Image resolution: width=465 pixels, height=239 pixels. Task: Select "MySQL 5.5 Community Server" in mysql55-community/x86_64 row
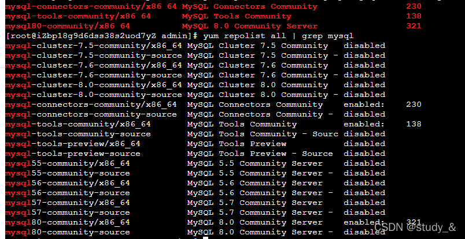(x=254, y=163)
